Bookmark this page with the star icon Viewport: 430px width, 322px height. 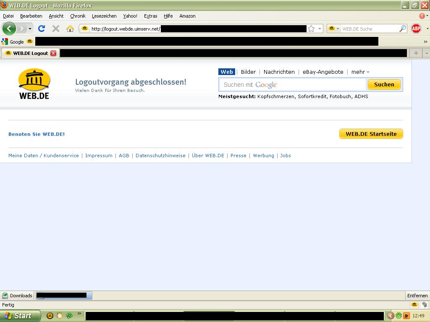click(x=311, y=29)
